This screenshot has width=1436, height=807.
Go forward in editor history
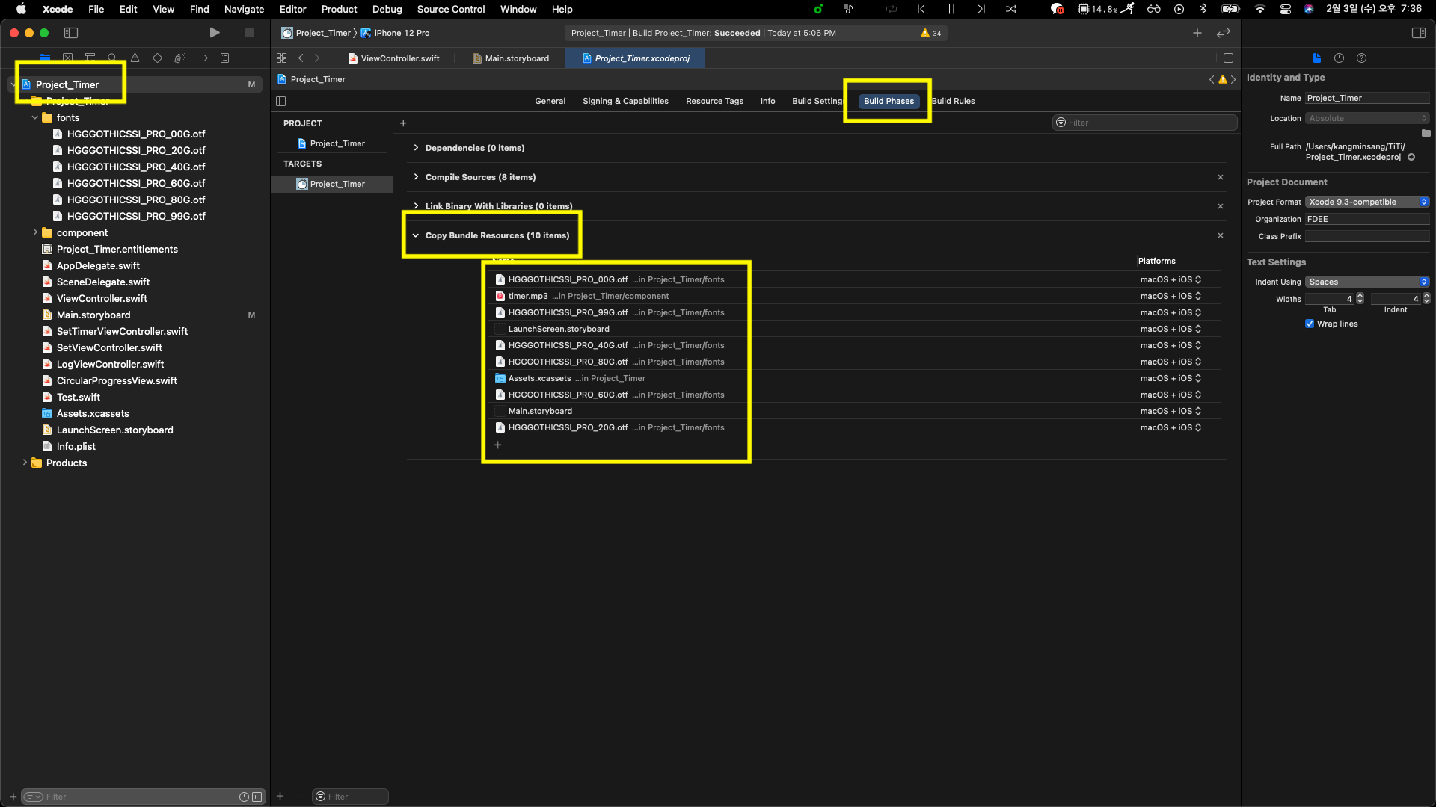[x=317, y=58]
